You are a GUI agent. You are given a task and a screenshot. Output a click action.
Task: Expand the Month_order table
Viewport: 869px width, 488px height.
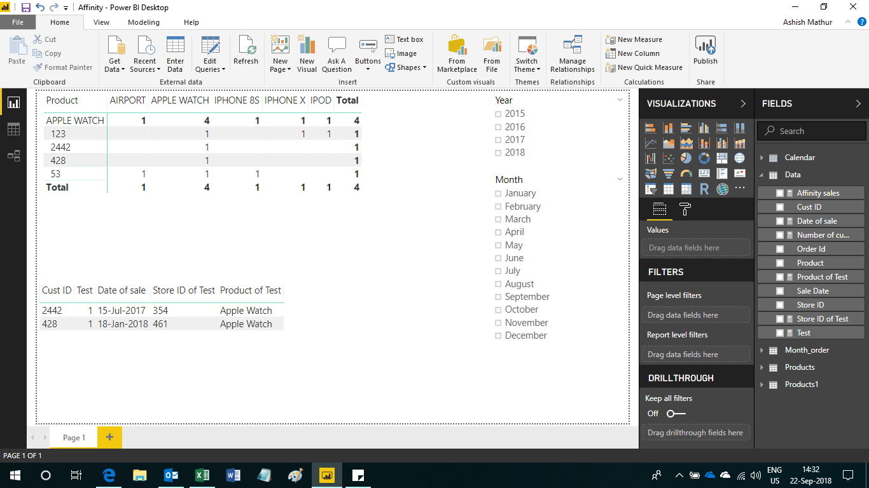tap(761, 350)
